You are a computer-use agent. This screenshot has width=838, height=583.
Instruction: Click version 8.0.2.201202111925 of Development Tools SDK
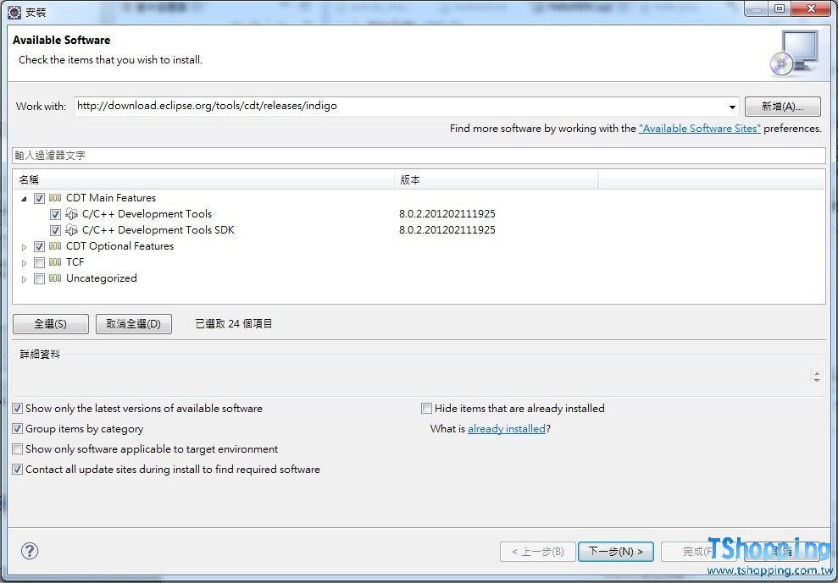(447, 230)
